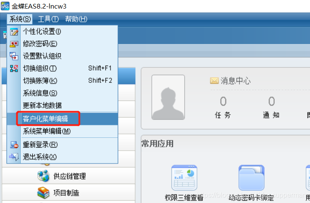Open the 动态密码卡绑定 folder icon
This screenshot has width=310, height=203.
[252, 178]
